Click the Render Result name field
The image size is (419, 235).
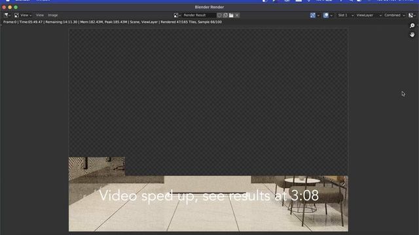point(199,16)
